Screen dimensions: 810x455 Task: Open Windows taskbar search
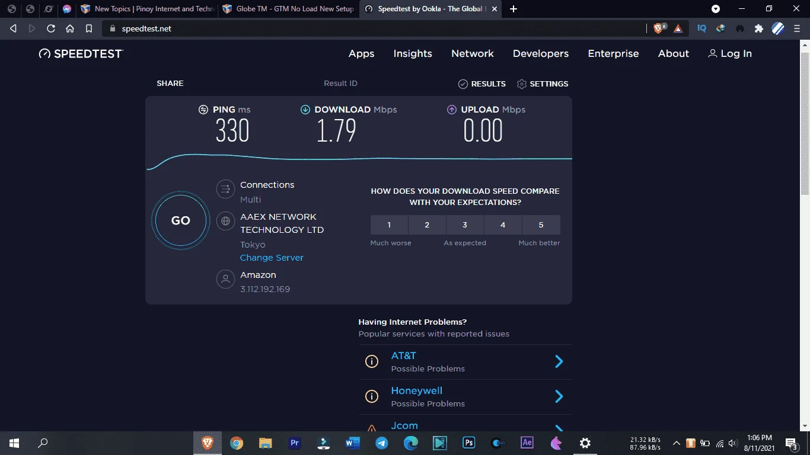pyautogui.click(x=43, y=443)
